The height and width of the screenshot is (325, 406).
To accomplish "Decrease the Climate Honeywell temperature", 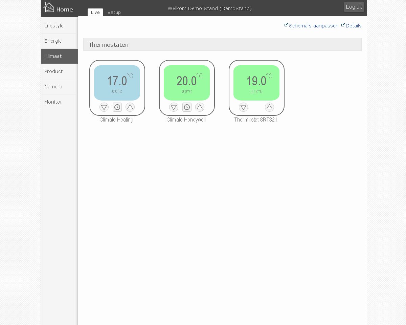I will (174, 107).
